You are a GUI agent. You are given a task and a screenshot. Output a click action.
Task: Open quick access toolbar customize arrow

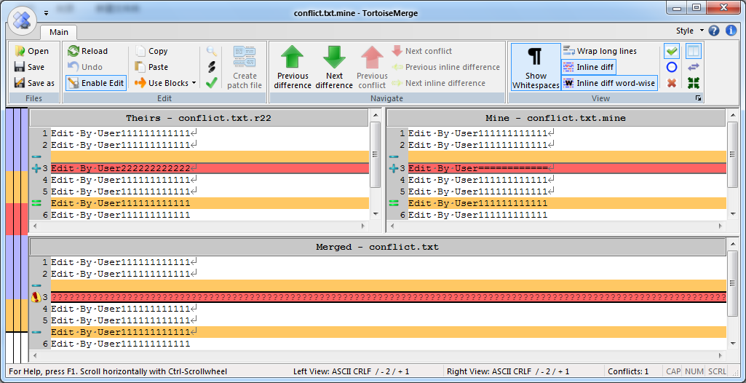46,13
